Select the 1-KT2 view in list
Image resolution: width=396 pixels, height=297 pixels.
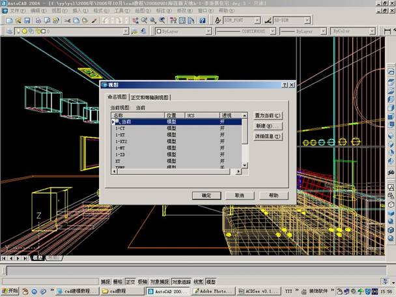pos(125,141)
